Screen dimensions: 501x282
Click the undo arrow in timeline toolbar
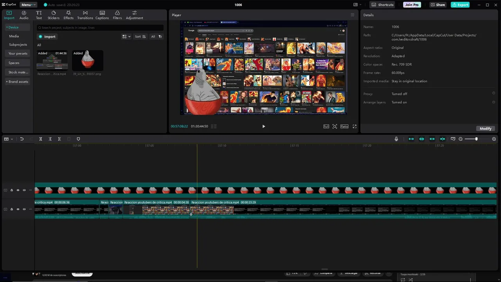pyautogui.click(x=22, y=139)
